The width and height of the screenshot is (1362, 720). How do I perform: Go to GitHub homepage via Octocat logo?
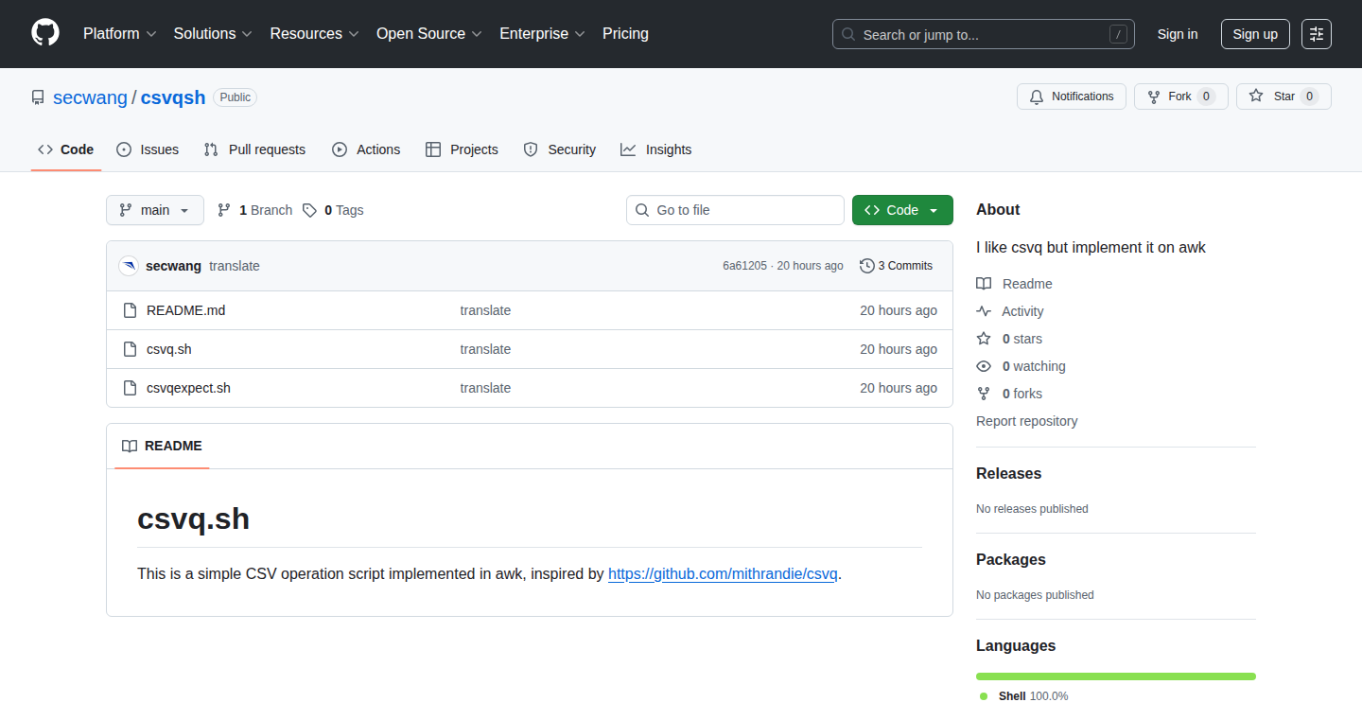pos(45,33)
